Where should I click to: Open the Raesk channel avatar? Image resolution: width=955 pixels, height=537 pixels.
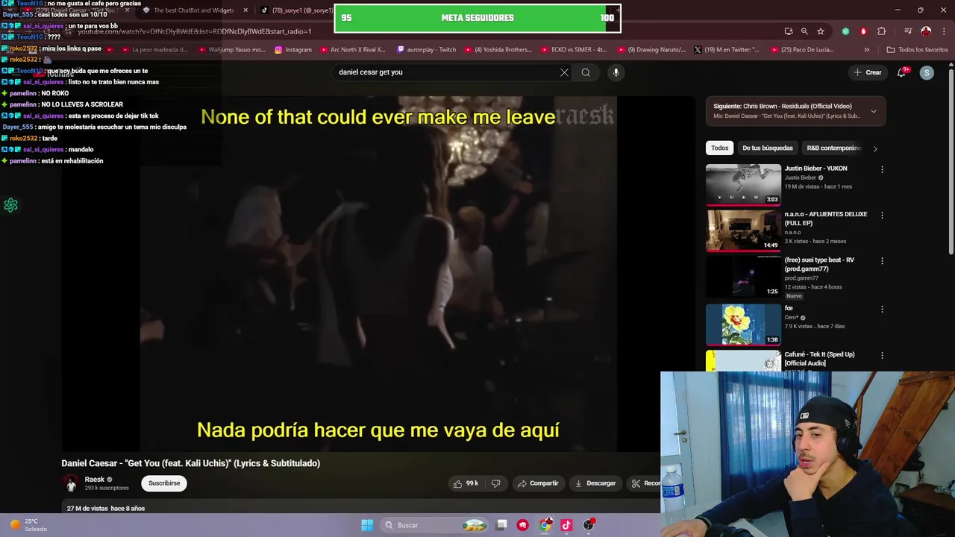tap(71, 483)
